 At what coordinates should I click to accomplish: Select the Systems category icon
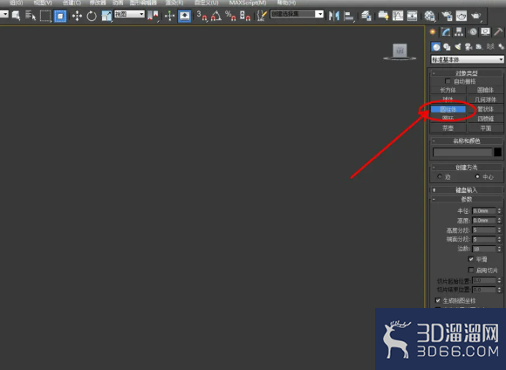501,47
